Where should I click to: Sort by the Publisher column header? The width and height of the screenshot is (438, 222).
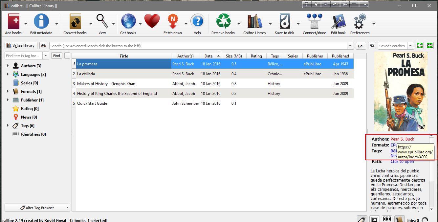pos(315,56)
